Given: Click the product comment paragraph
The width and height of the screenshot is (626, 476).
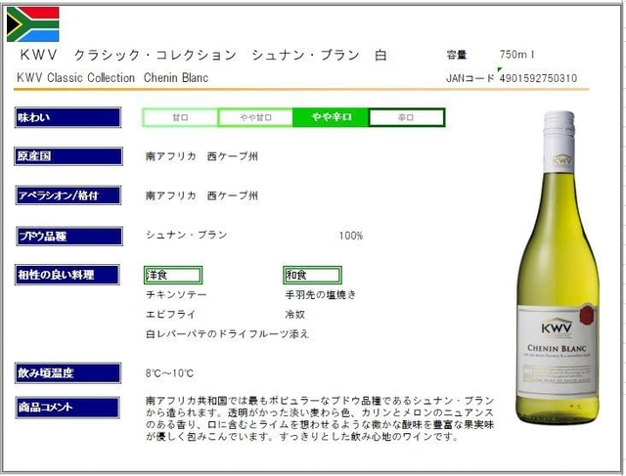Looking at the screenshot, I should point(320,418).
